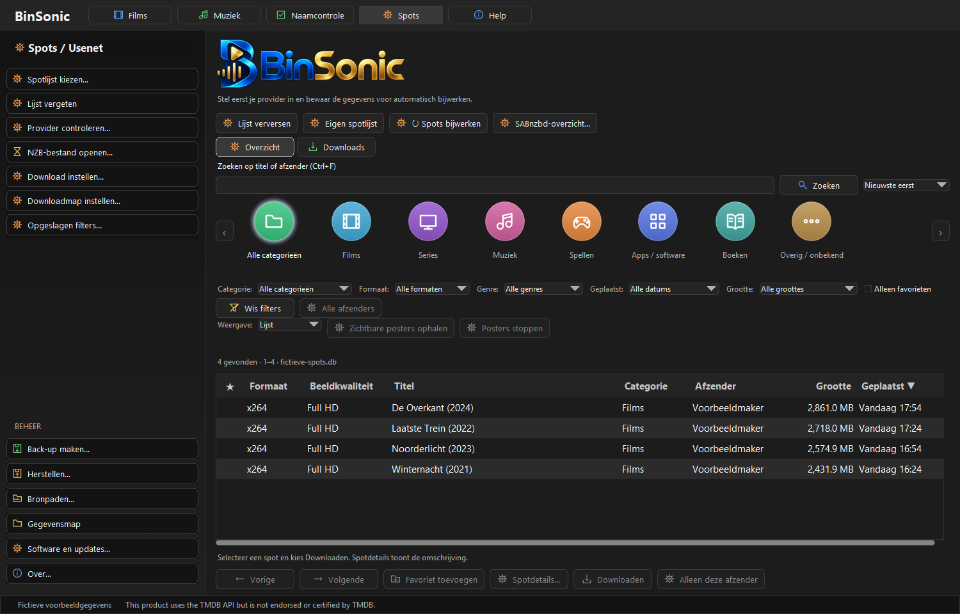
Task: Select the Alle categorieën green folder icon
Action: point(274,221)
